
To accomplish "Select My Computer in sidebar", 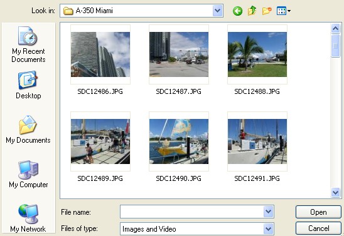I will 28,174.
